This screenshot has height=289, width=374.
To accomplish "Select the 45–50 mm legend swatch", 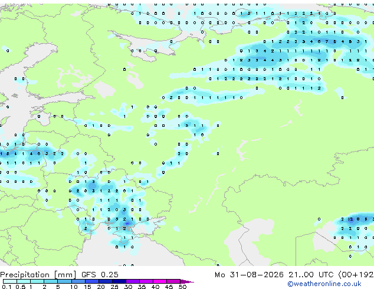I will pos(173,281).
